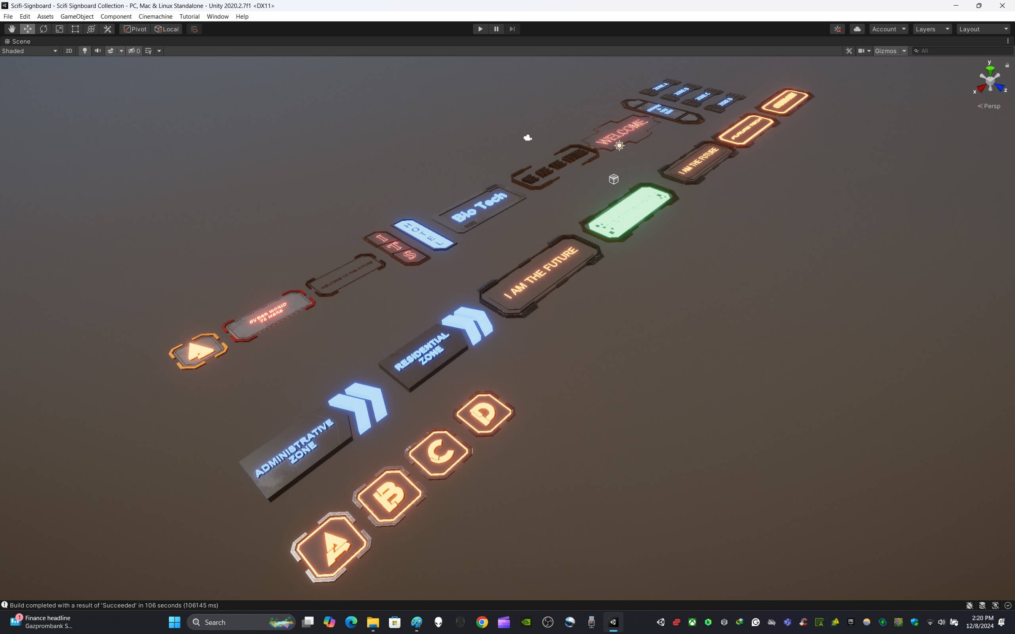The image size is (1015, 634).
Task: Expand the Gizmos dropdown arrow
Action: pyautogui.click(x=904, y=51)
